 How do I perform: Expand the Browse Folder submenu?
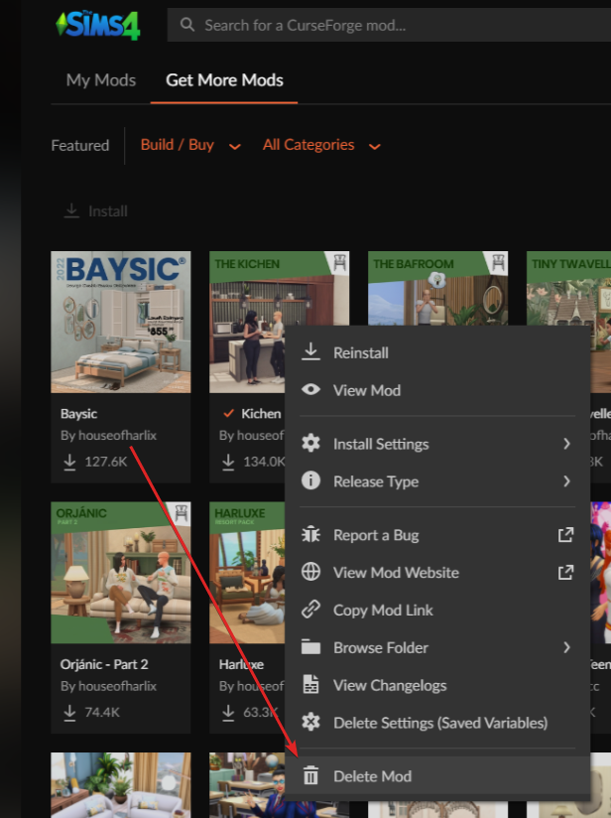[566, 647]
